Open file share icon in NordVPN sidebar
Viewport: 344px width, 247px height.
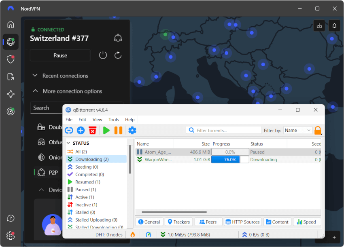click(x=11, y=77)
